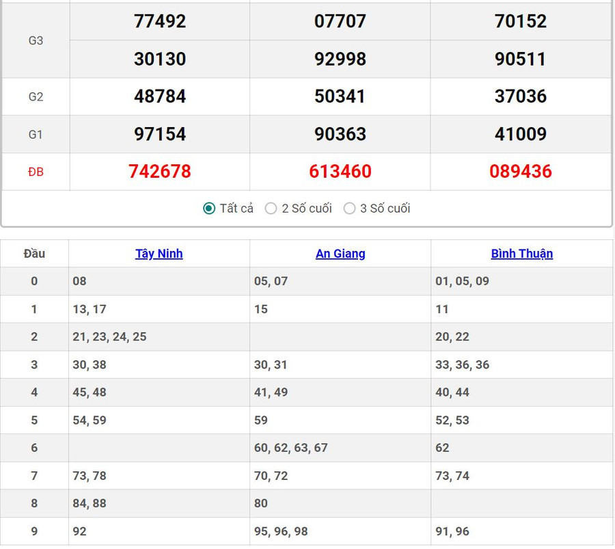Viewport: 615px width, 549px height.
Task: Click the G1 number 97154
Action: [x=160, y=134]
